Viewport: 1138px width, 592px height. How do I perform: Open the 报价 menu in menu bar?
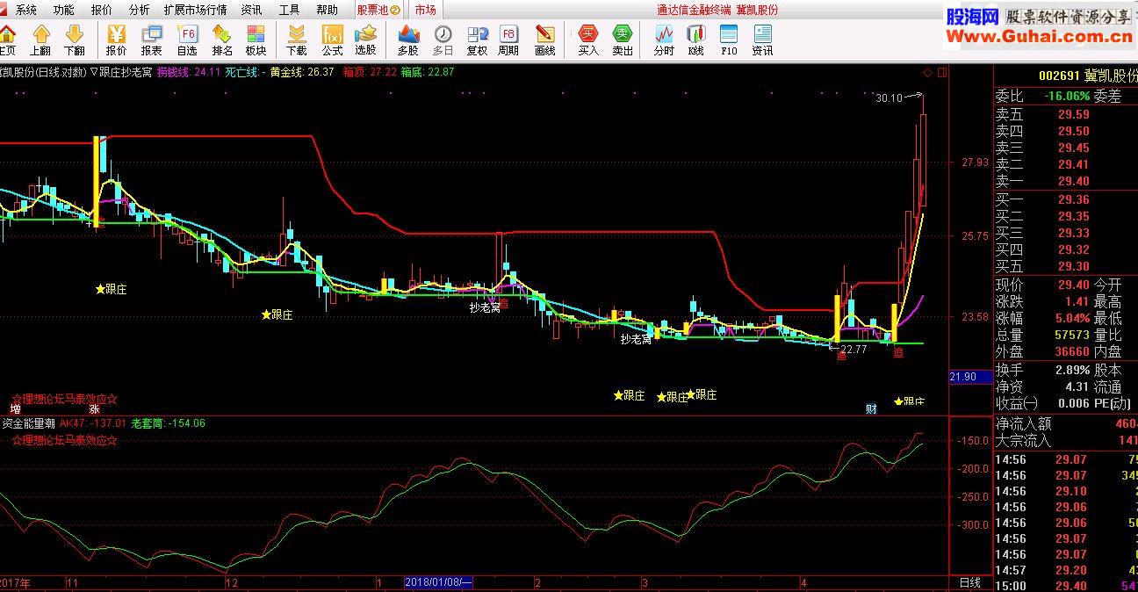pyautogui.click(x=102, y=10)
